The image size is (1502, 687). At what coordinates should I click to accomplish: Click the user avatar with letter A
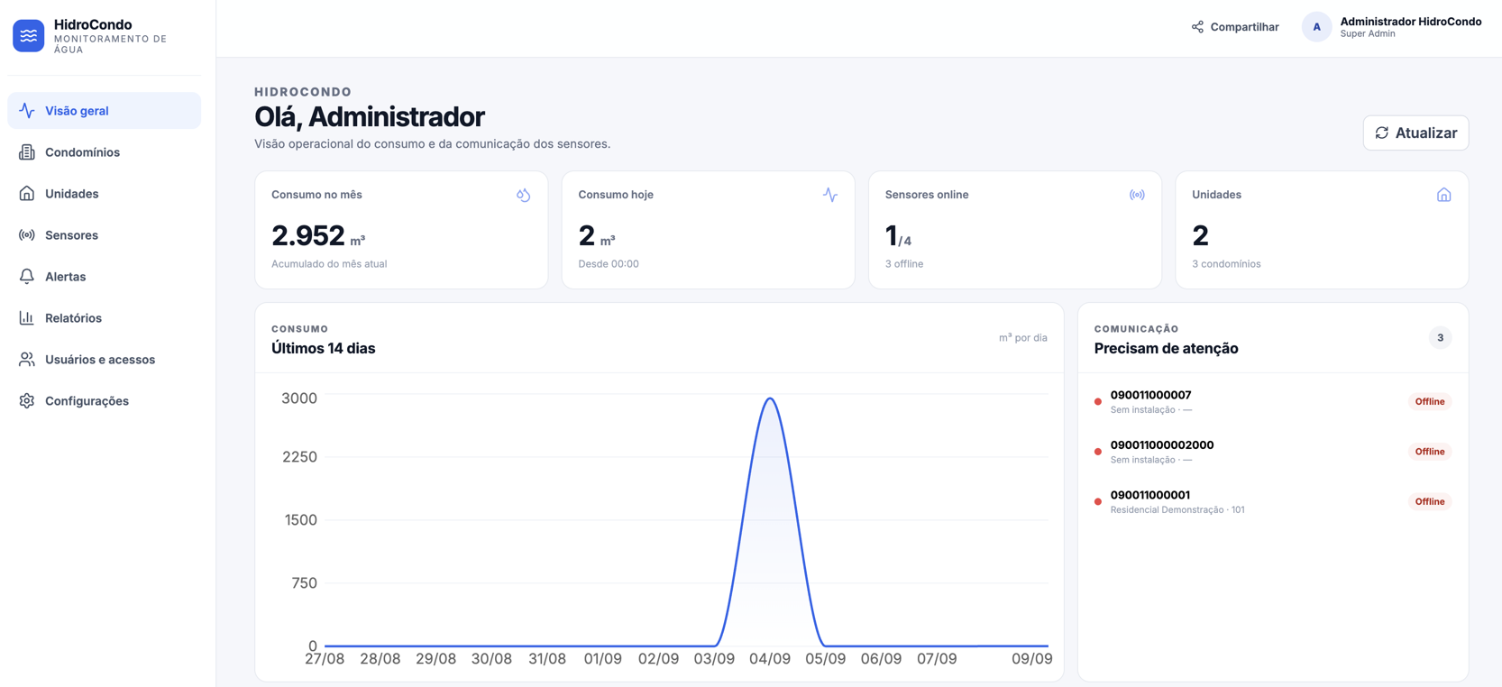point(1317,27)
